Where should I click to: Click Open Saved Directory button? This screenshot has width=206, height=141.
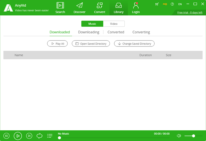coord(91,43)
